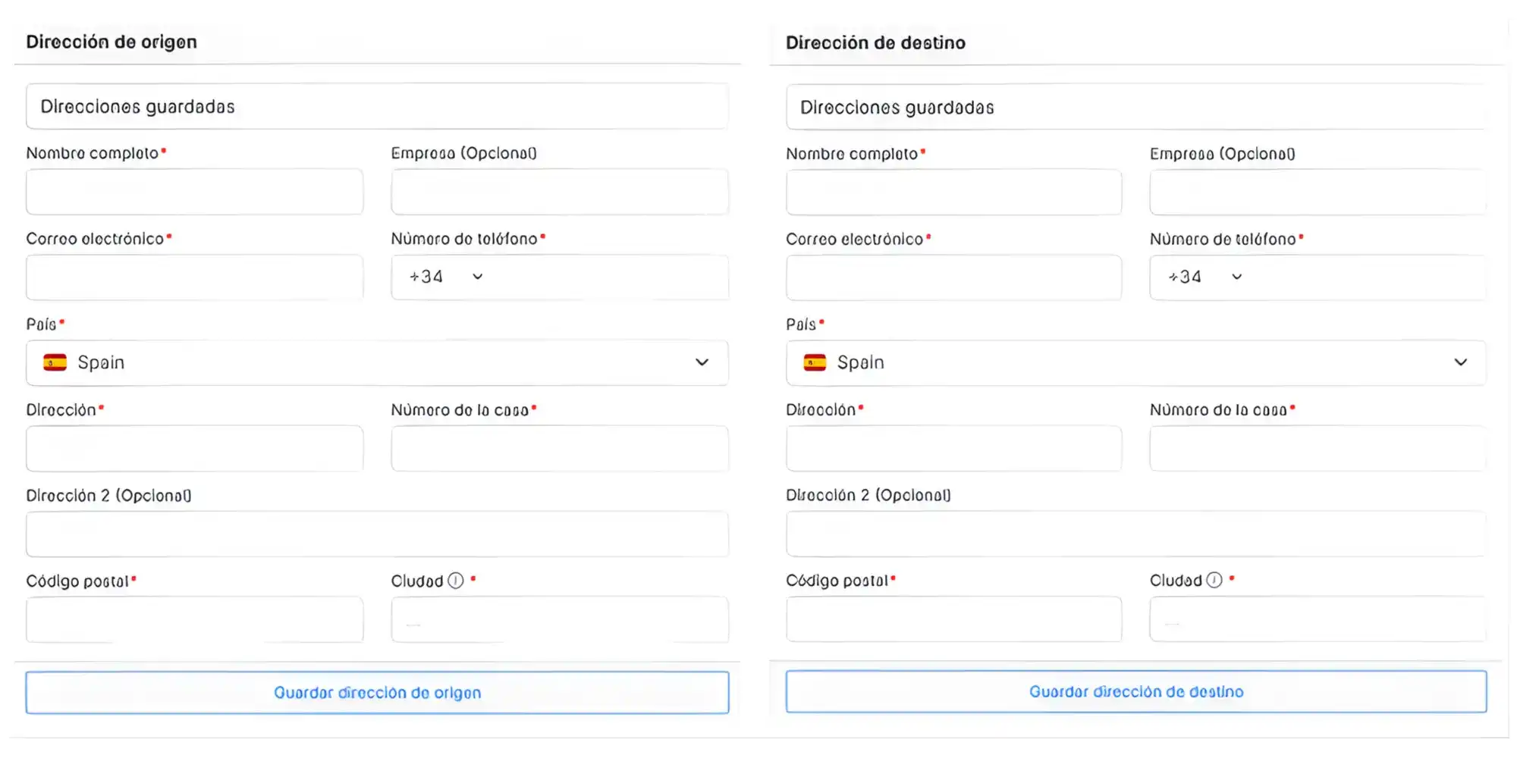This screenshot has width=1517, height=758.
Task: Open Direcciones guardadas under Dirección de destino
Action: pyautogui.click(x=1137, y=107)
